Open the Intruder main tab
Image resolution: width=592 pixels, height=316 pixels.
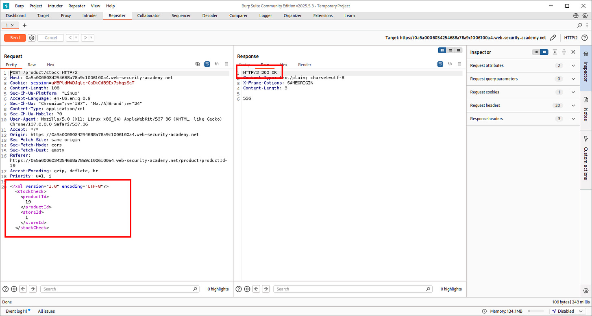pos(89,15)
